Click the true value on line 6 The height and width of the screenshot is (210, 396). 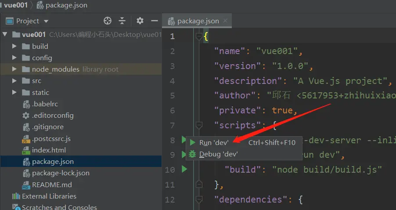(x=282, y=110)
